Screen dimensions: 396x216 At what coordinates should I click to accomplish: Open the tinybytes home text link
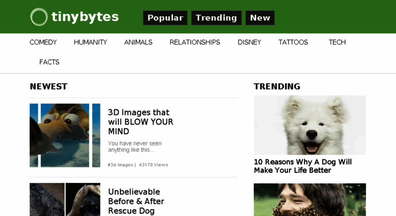pos(85,17)
